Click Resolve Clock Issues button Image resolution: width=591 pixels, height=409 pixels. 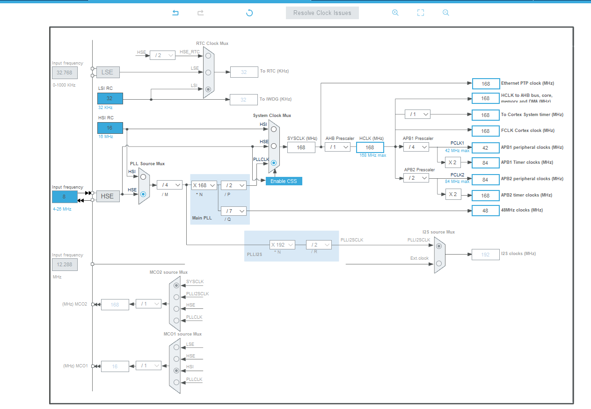[x=322, y=13]
